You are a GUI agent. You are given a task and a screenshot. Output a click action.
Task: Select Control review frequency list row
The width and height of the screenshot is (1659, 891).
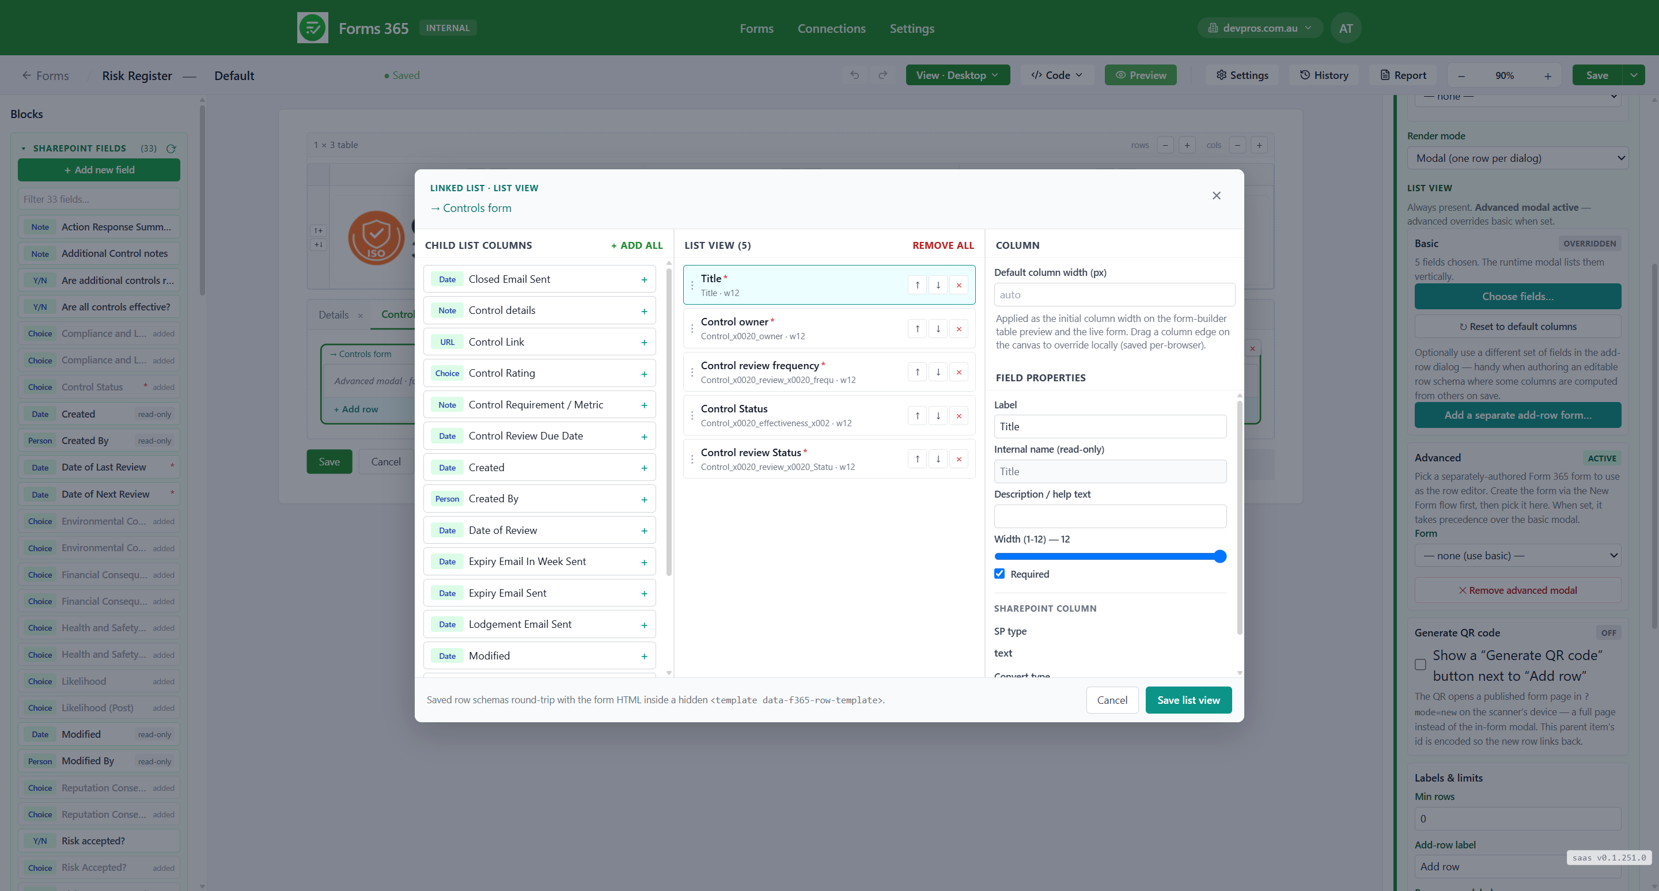[829, 372]
